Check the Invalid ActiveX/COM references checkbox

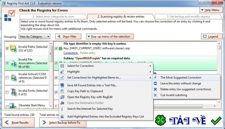coord(7,78)
